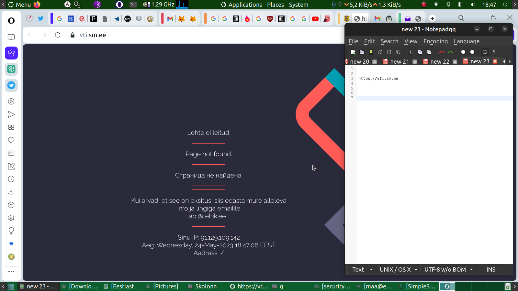
Task: Click the lock site-security icon in address bar
Action: [x=73, y=35]
